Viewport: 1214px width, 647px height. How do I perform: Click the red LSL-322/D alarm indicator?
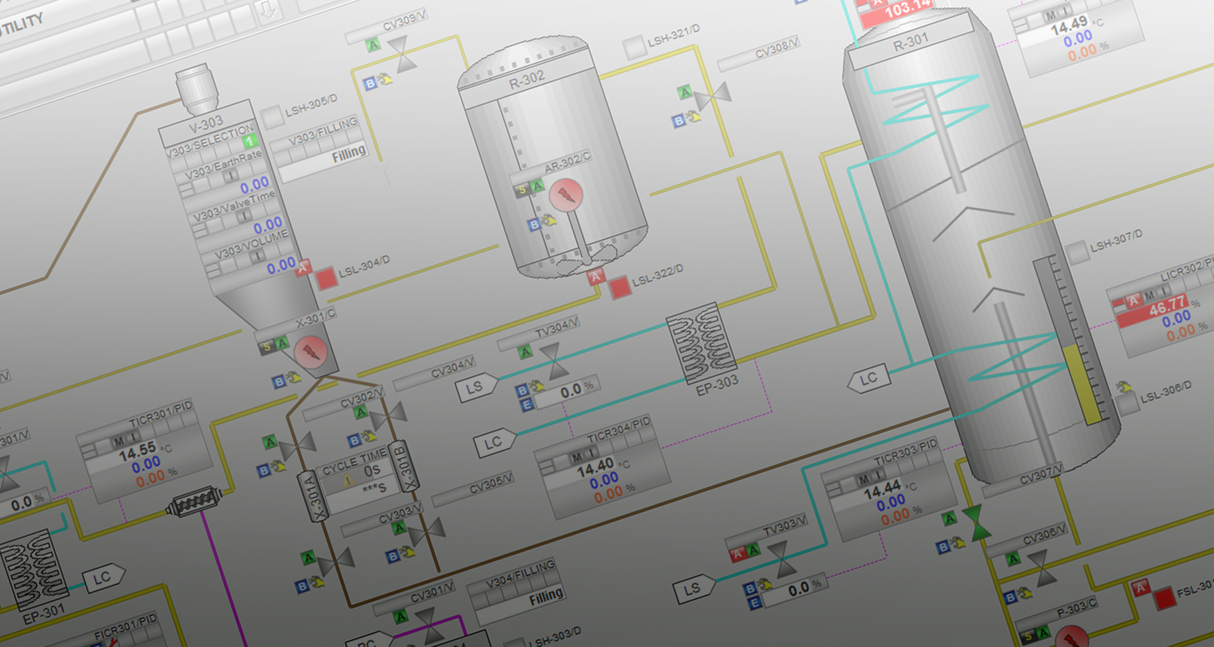click(x=620, y=287)
